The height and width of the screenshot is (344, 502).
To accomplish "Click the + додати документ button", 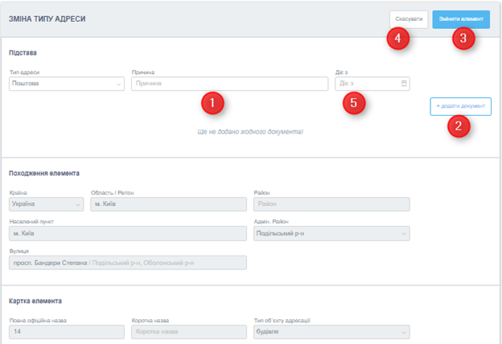I will click(460, 106).
